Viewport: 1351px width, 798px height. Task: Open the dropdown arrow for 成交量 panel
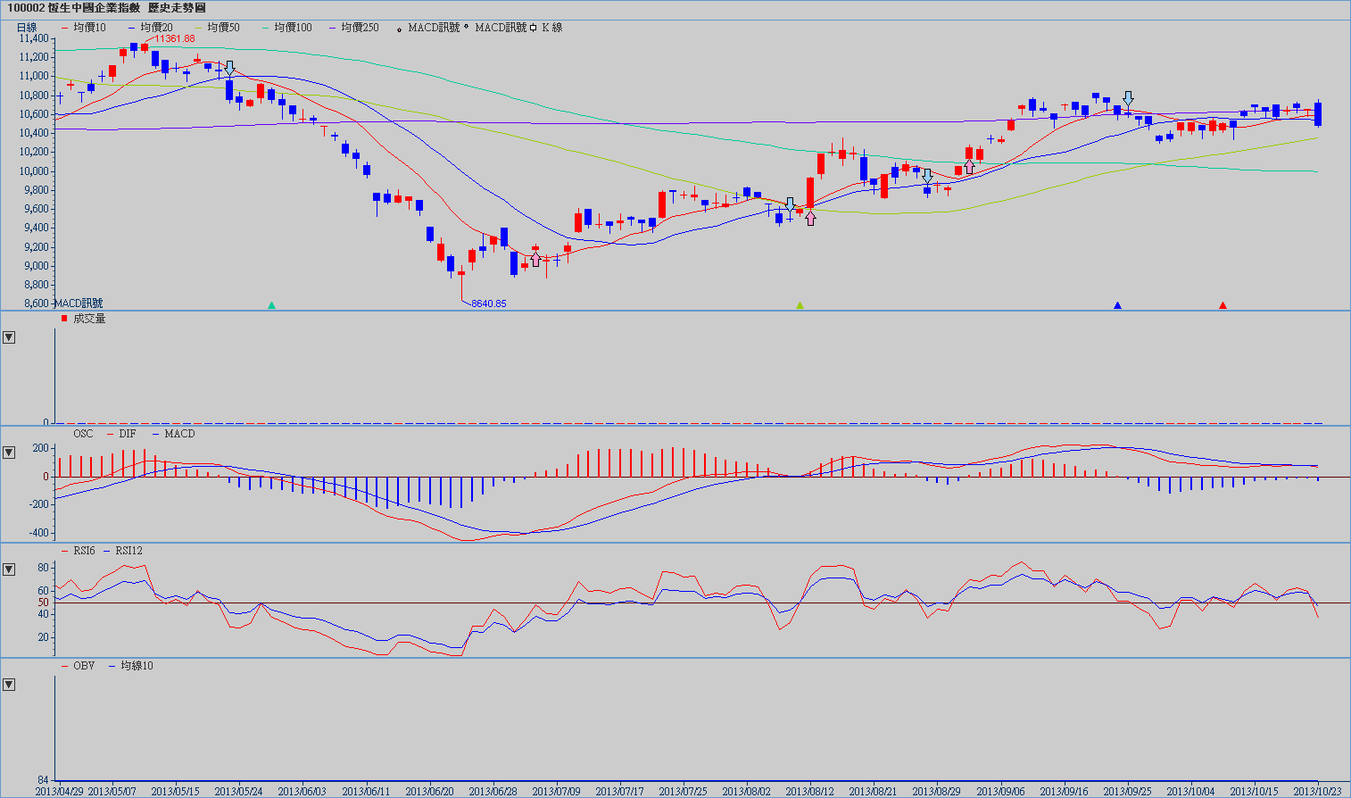click(x=9, y=337)
